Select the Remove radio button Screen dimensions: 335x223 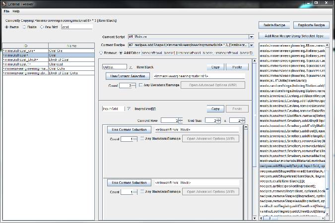click(x=102, y=52)
